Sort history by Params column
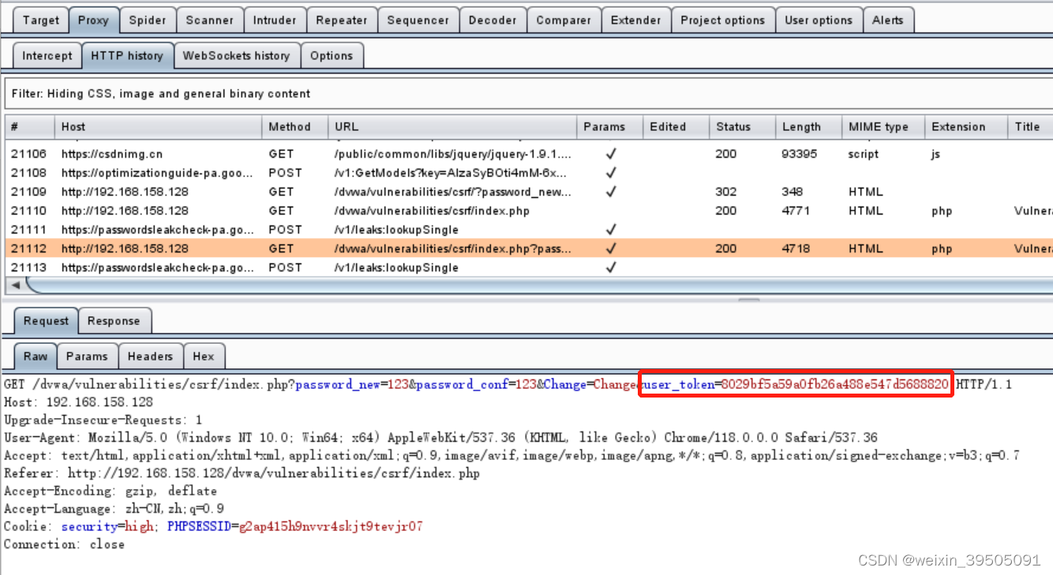The height and width of the screenshot is (575, 1053). tap(610, 126)
